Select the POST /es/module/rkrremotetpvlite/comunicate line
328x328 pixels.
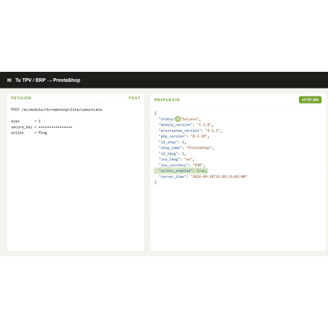[57, 110]
